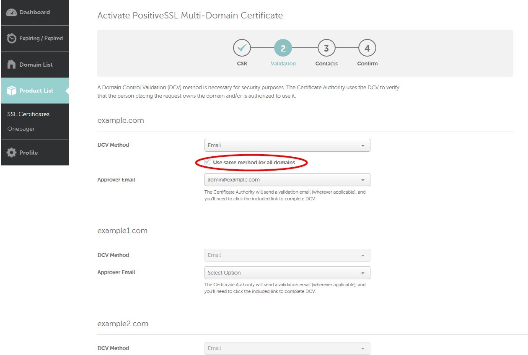
Task: Click the Validation step label
Action: 283,63
